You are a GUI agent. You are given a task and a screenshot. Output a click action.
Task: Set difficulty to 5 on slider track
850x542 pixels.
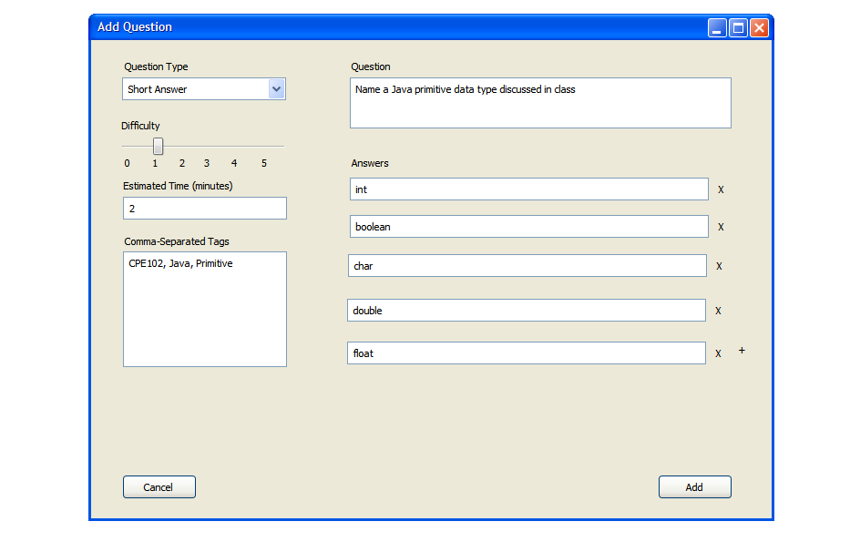pos(264,146)
